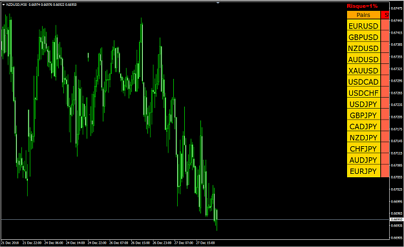
Task: Click the 27 Dec 15:00 time label
Action: coord(206,243)
